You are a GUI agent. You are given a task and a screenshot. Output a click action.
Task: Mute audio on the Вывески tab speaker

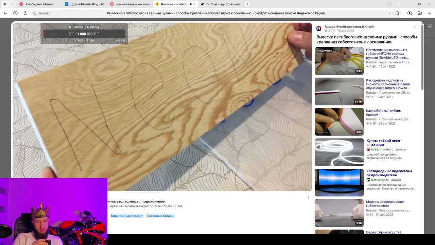pos(190,4)
